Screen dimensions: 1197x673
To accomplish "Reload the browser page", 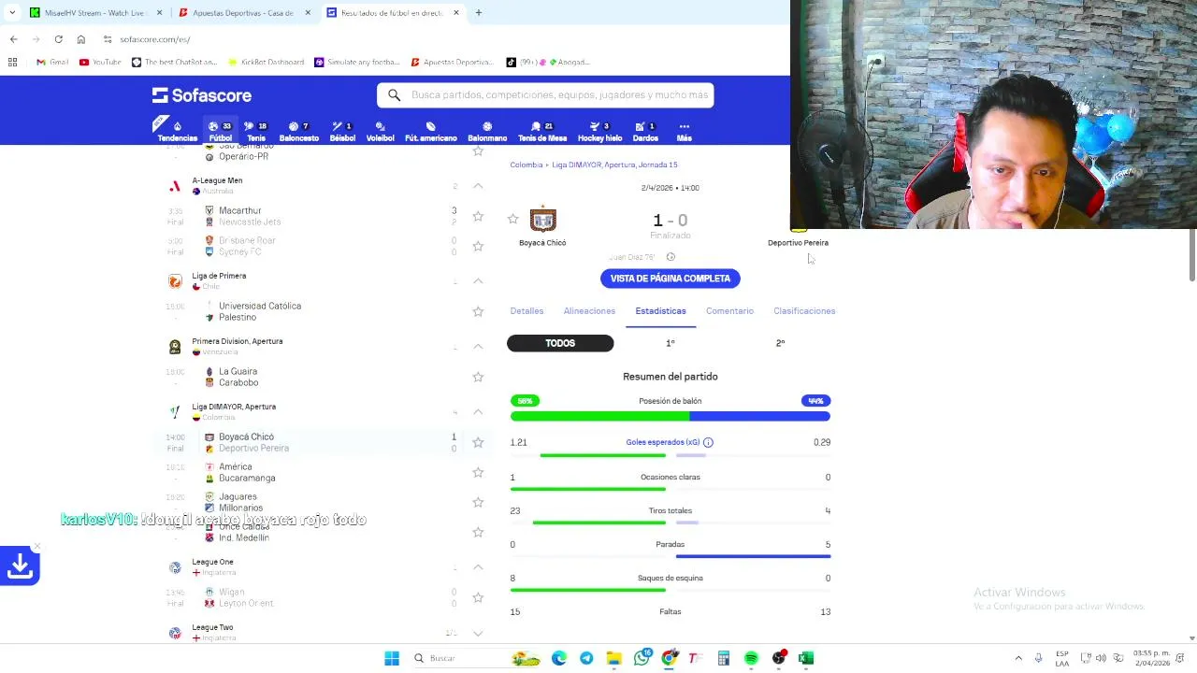I will [x=58, y=39].
